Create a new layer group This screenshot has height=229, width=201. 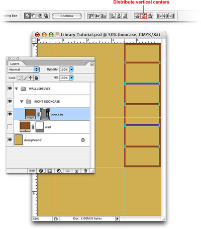pyautogui.click(x=67, y=171)
